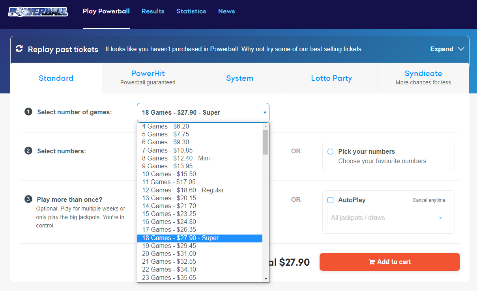
Task: Choose 10 Games - $15.50 option
Action: pyautogui.click(x=200, y=174)
